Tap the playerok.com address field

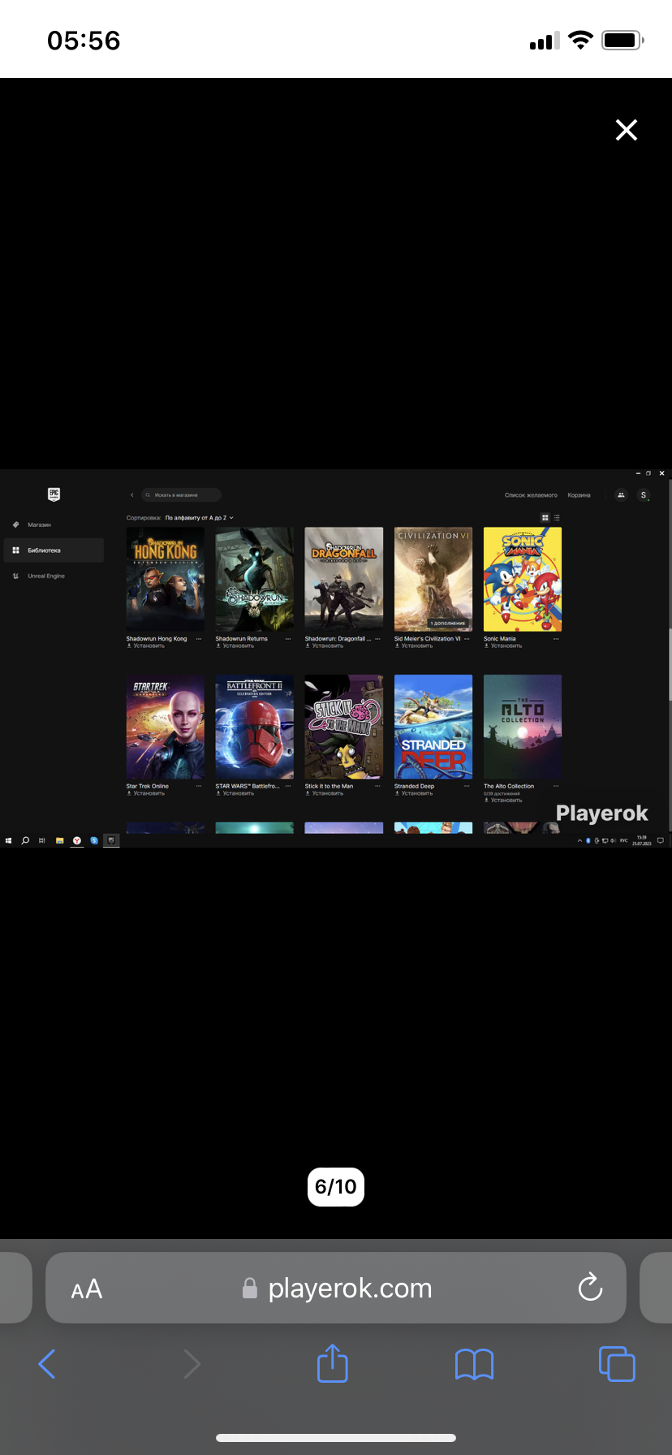click(336, 1288)
